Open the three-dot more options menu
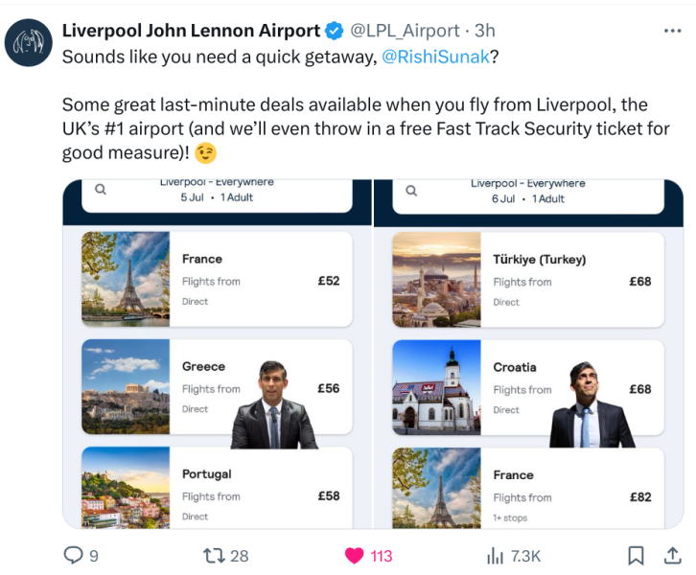The image size is (696, 575). 672,31
